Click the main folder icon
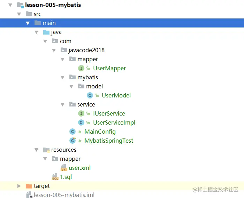The image size is (244, 198). click(x=38, y=23)
